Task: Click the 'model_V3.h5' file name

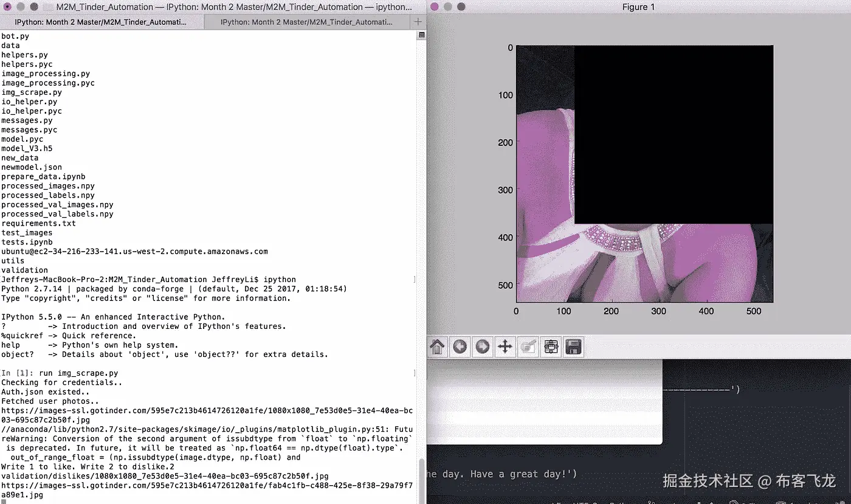Action: [x=27, y=148]
